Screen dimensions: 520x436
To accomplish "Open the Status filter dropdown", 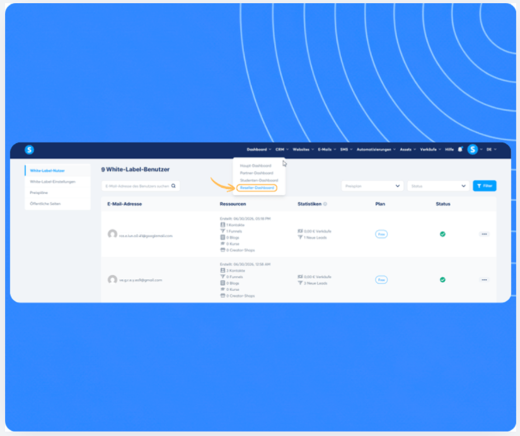I will pos(438,186).
